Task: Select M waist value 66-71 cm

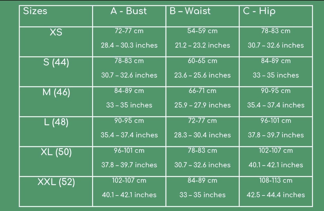Action: (x=202, y=91)
